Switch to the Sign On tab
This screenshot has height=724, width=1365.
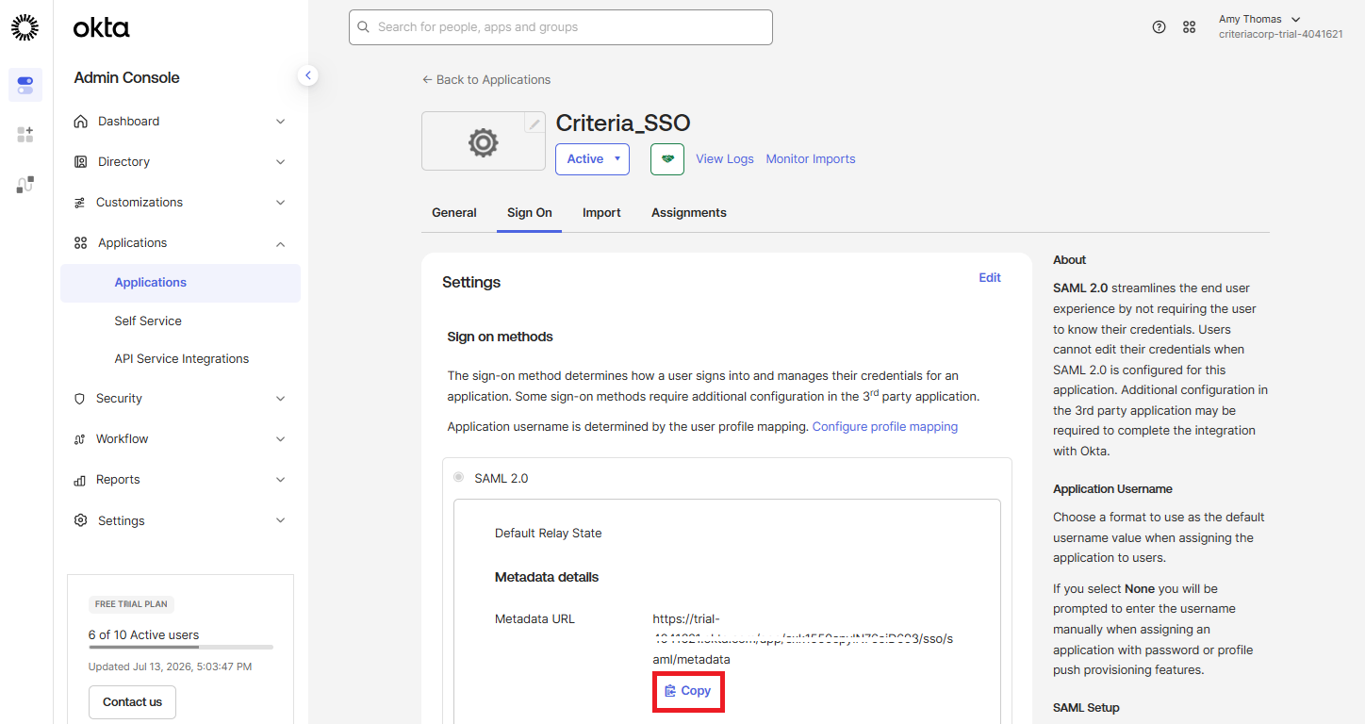tap(530, 213)
